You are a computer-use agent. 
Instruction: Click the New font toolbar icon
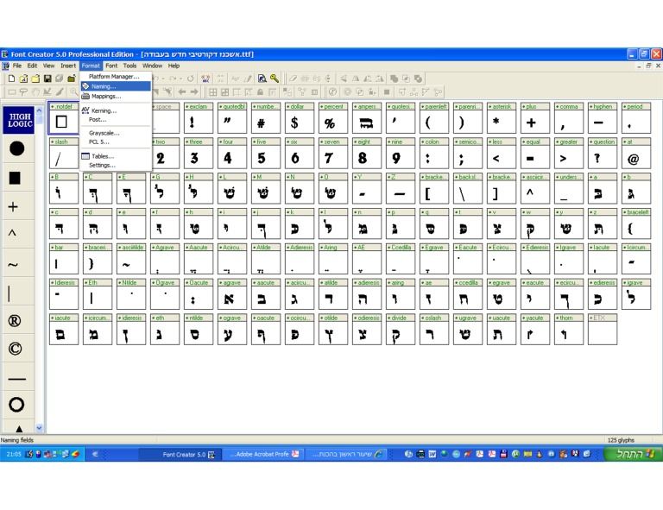pyautogui.click(x=11, y=79)
